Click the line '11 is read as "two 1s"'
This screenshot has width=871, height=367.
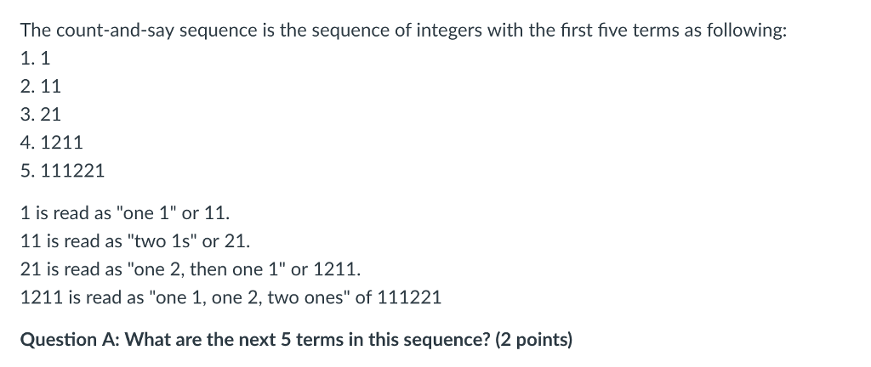(x=135, y=241)
